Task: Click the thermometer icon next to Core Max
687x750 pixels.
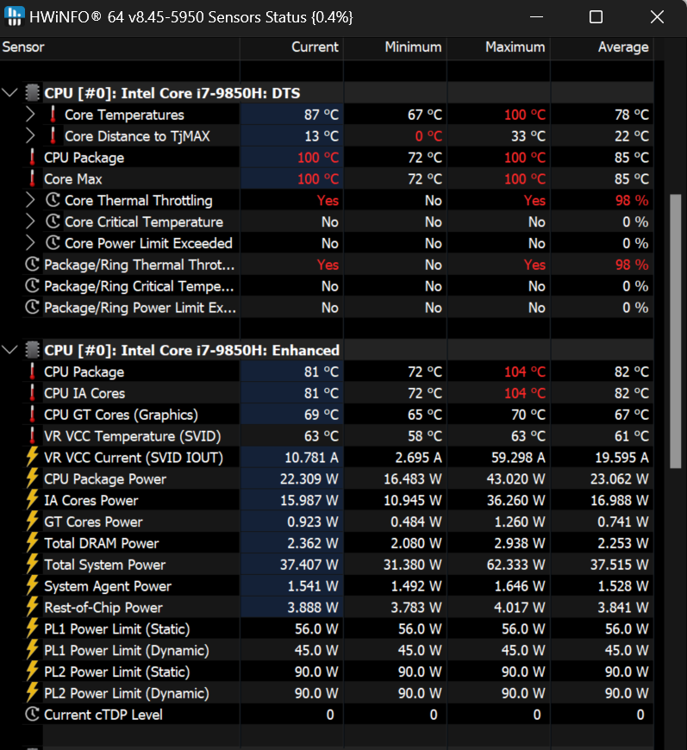Action: tap(32, 179)
